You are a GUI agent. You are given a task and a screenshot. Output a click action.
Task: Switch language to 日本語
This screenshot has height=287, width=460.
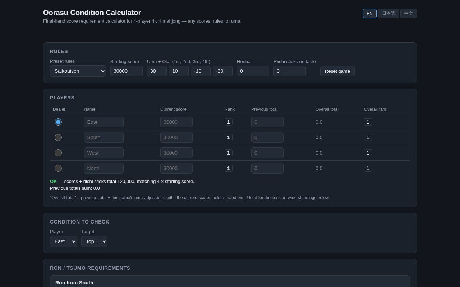coord(388,14)
